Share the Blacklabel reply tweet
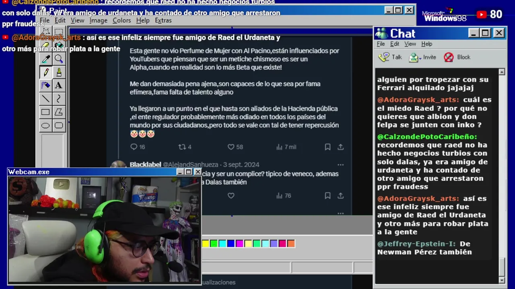The width and height of the screenshot is (515, 289). 340,195
